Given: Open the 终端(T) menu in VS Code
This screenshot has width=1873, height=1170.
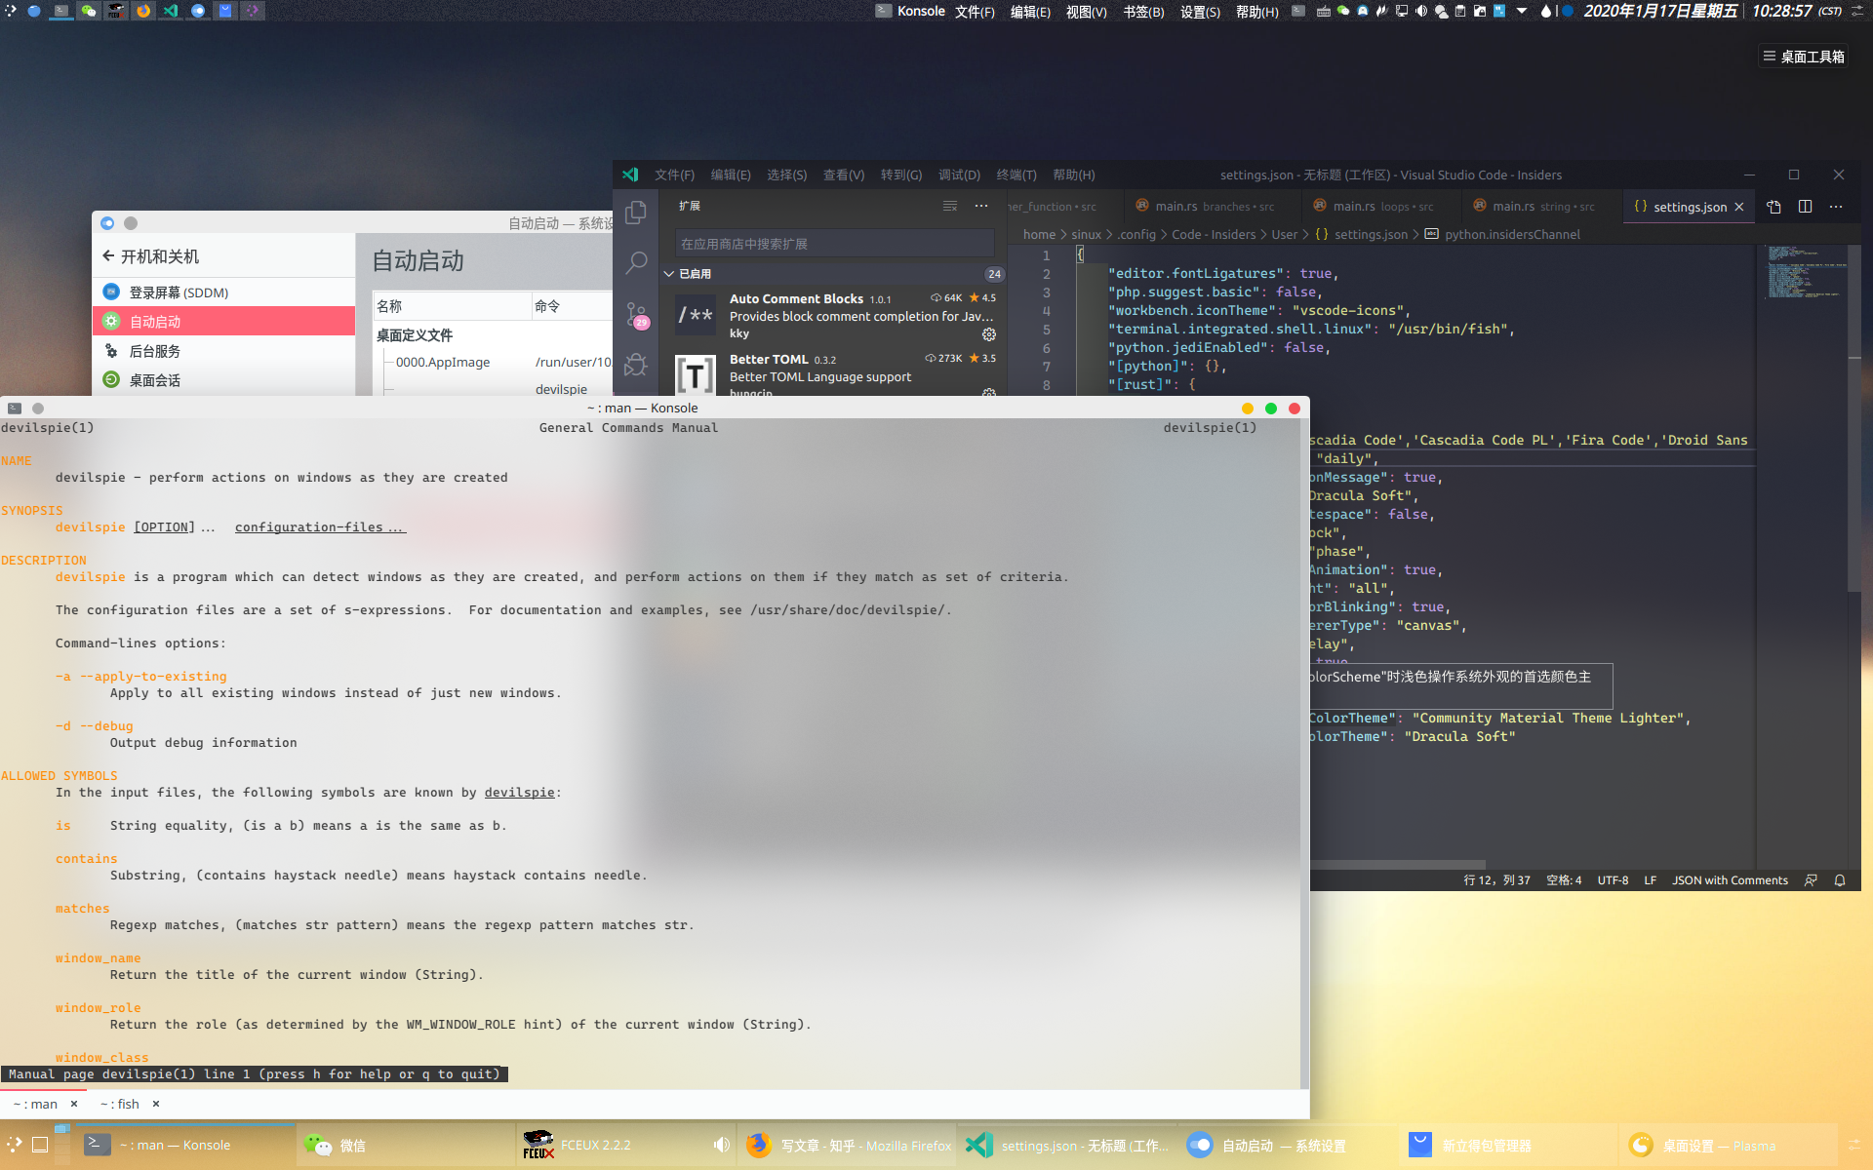Looking at the screenshot, I should click(x=1016, y=175).
